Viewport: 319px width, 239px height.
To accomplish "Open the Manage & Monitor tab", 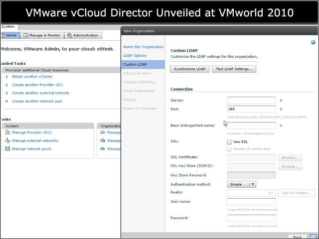I will point(42,35).
